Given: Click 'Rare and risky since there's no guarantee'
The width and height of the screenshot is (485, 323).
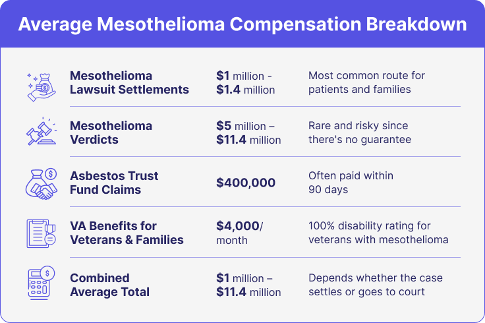Looking at the screenshot, I should pyautogui.click(x=359, y=132).
